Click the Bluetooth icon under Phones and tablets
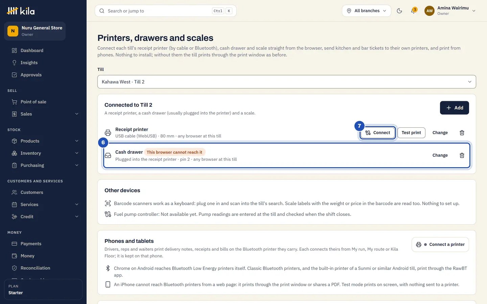Viewport: 487px width, 304px height. [108, 268]
